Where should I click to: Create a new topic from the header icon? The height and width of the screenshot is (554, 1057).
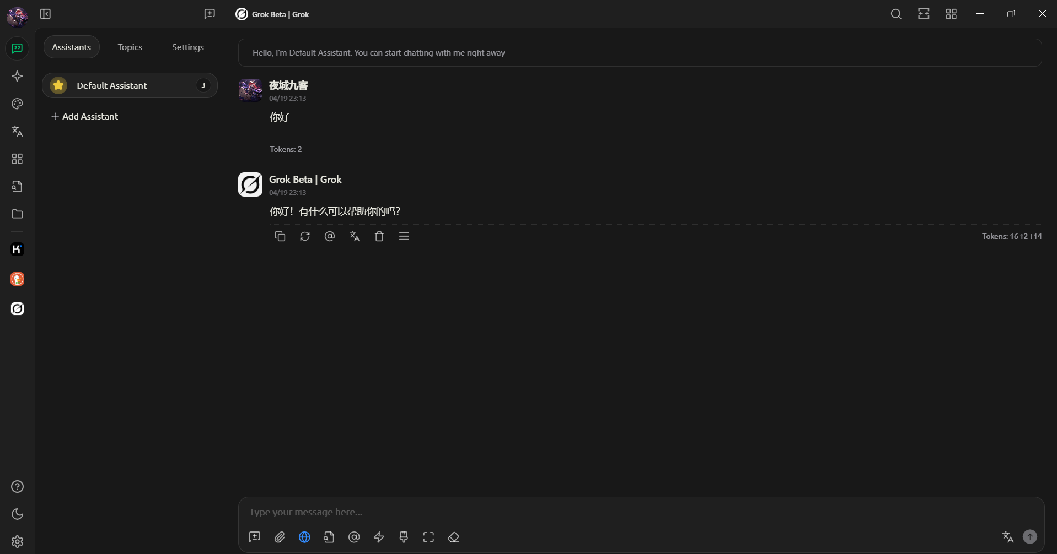pos(210,14)
